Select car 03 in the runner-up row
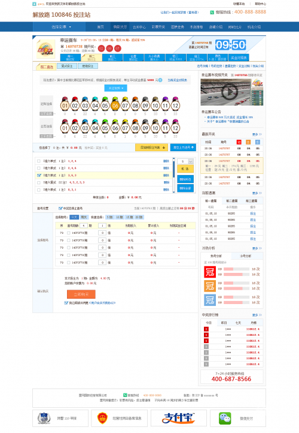299x433 pixels. 85,128
